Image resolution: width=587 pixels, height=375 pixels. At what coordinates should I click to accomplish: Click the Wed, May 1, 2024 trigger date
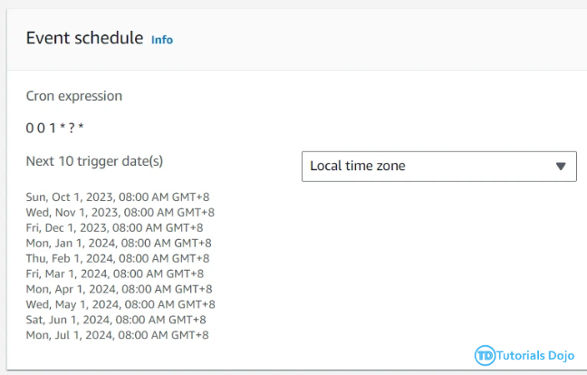coord(120,304)
